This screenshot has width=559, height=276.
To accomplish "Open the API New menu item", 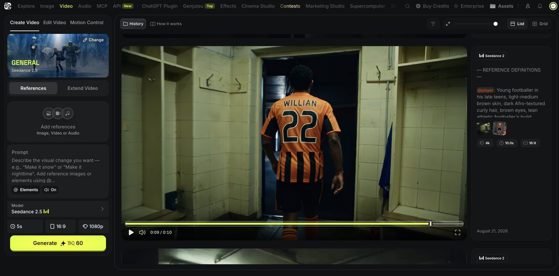I will click(x=123, y=6).
